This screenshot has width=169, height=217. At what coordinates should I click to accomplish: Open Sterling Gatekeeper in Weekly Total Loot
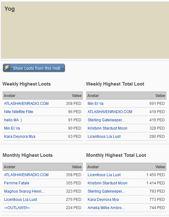click(x=106, y=120)
